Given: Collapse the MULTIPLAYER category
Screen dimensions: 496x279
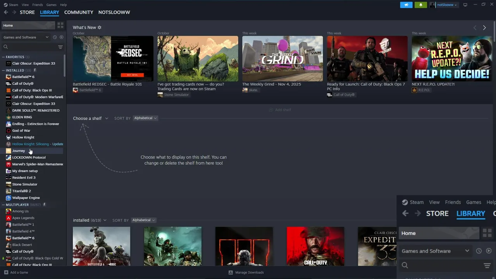Looking at the screenshot, I should coord(3,204).
